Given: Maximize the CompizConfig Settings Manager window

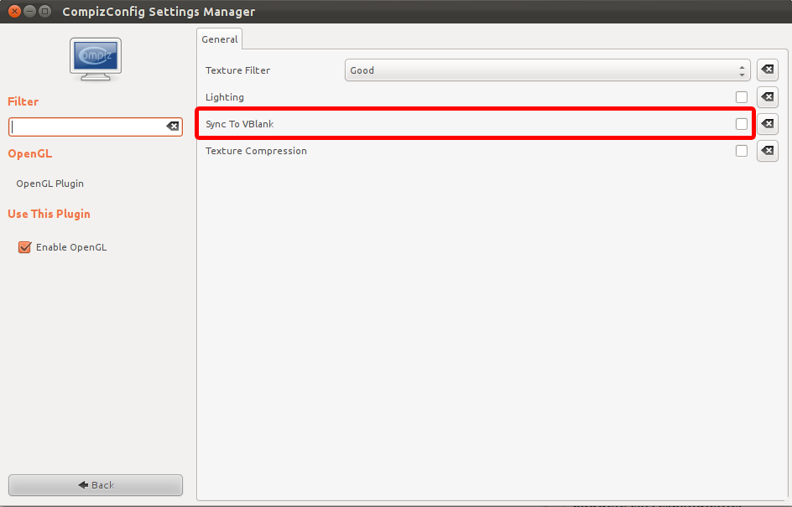Looking at the screenshot, I should (45, 11).
